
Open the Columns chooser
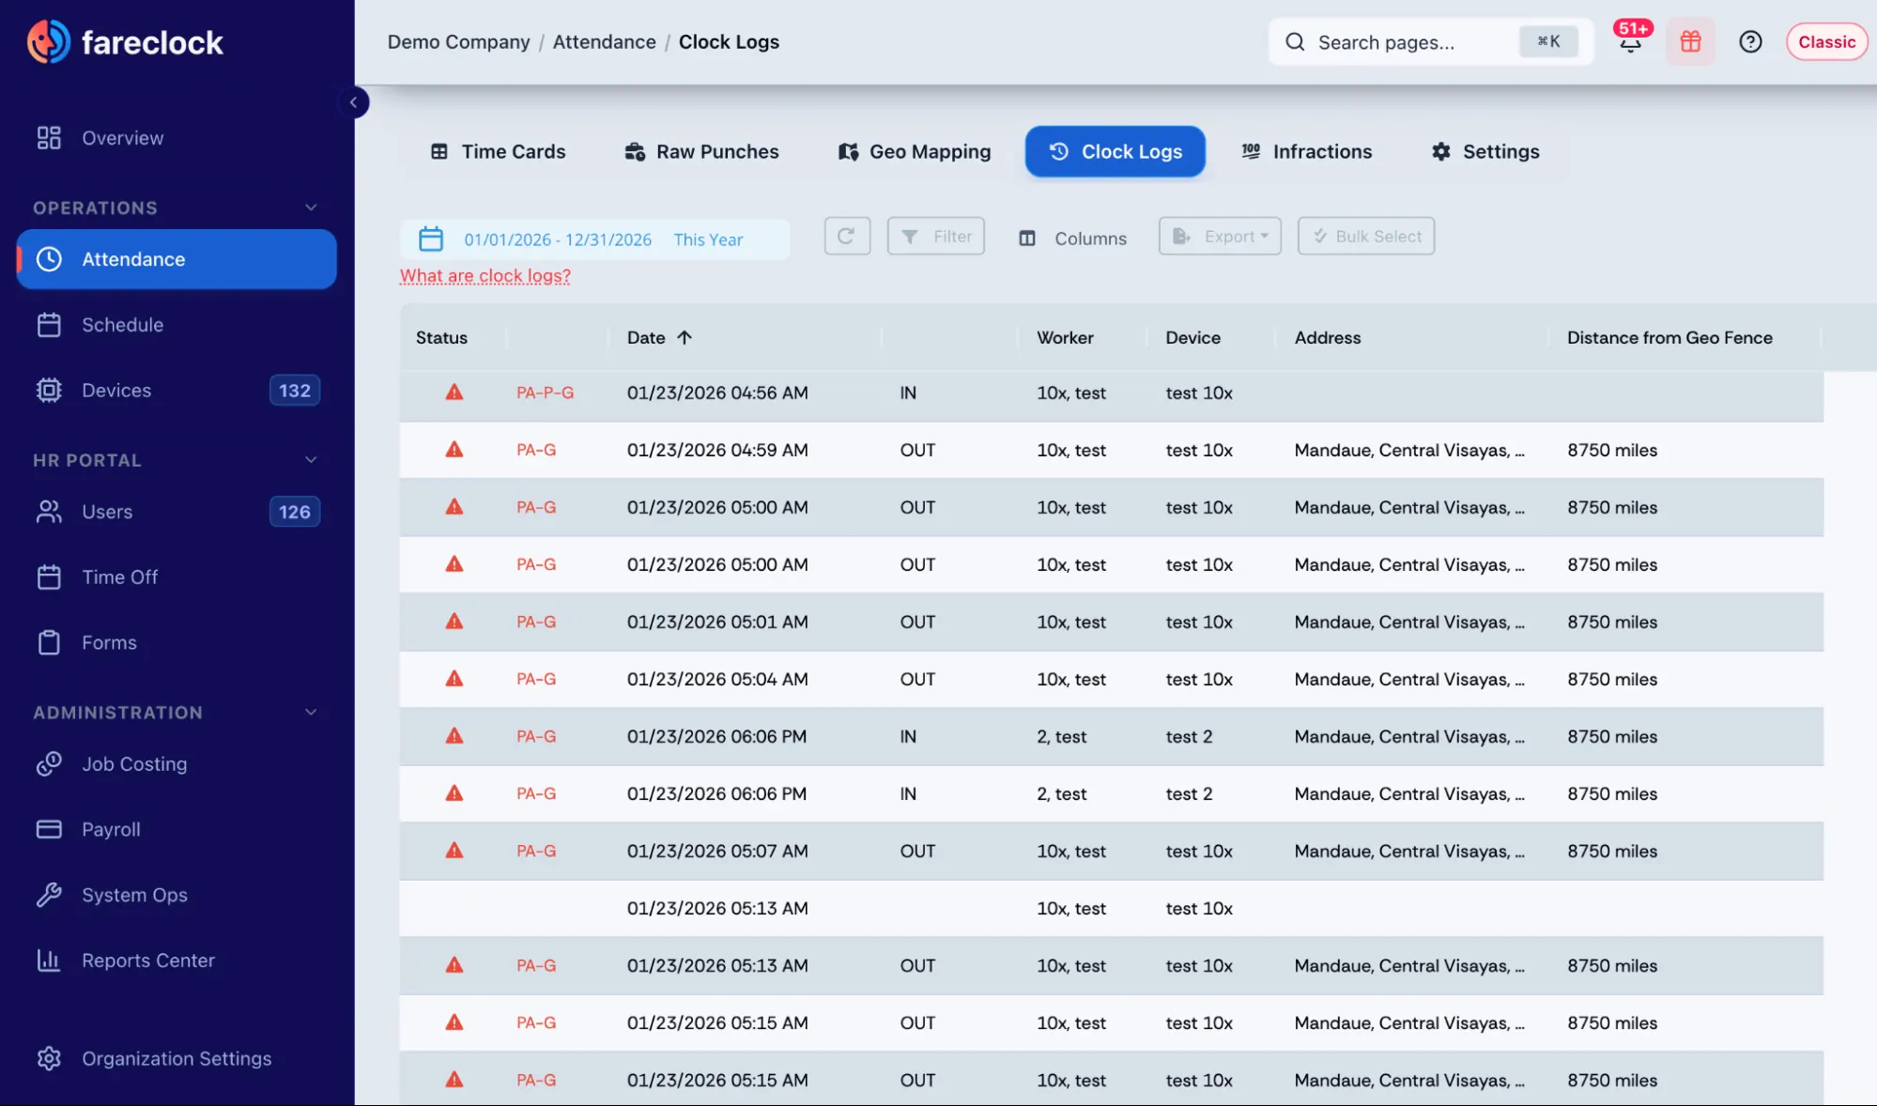click(1072, 238)
